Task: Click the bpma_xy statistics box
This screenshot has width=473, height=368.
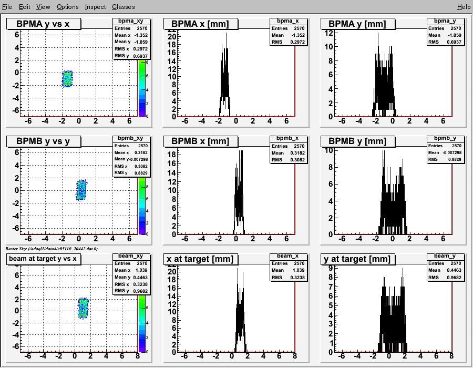Action: point(131,38)
